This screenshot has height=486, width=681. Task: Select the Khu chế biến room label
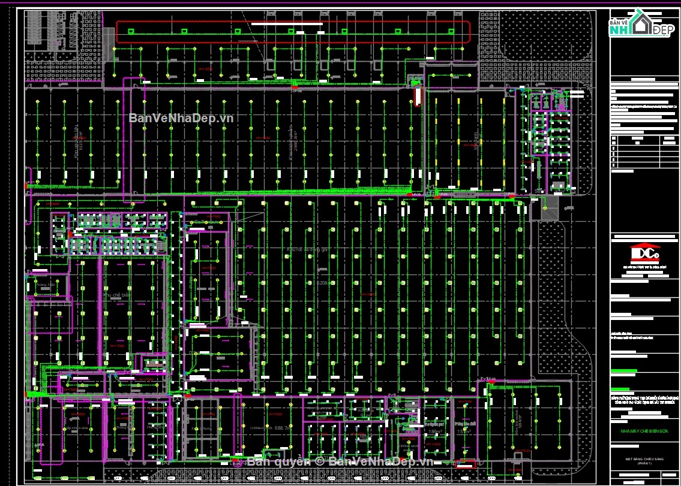click(x=117, y=295)
